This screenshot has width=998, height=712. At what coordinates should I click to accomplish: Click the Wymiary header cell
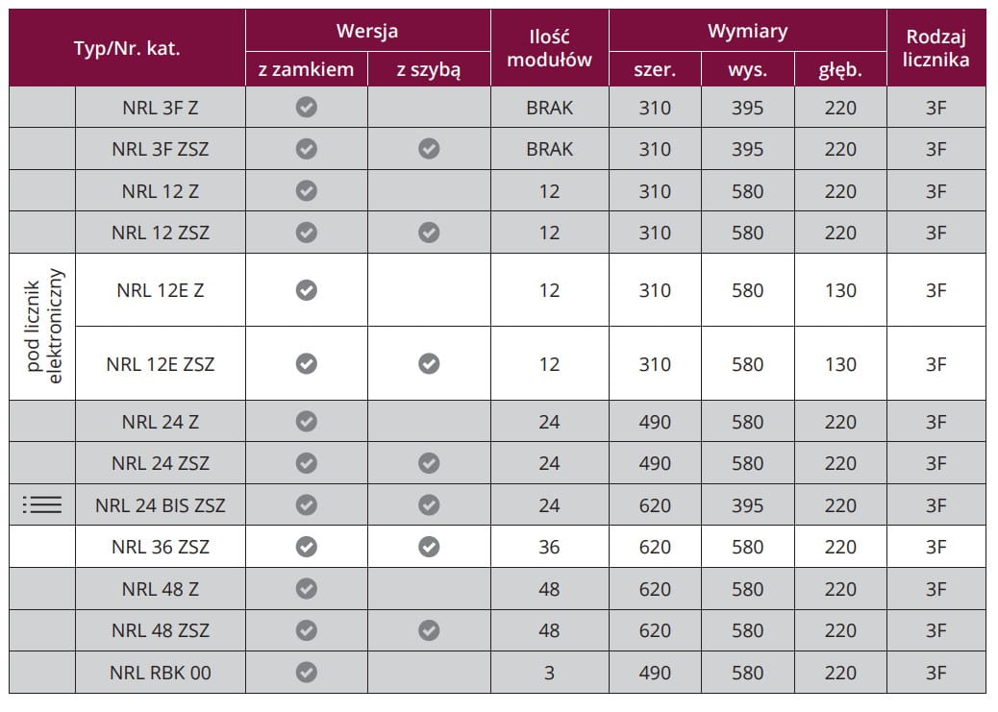pyautogui.click(x=747, y=31)
